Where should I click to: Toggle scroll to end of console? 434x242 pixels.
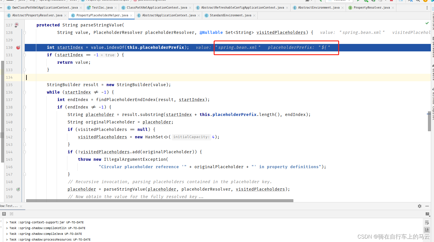tap(427, 230)
